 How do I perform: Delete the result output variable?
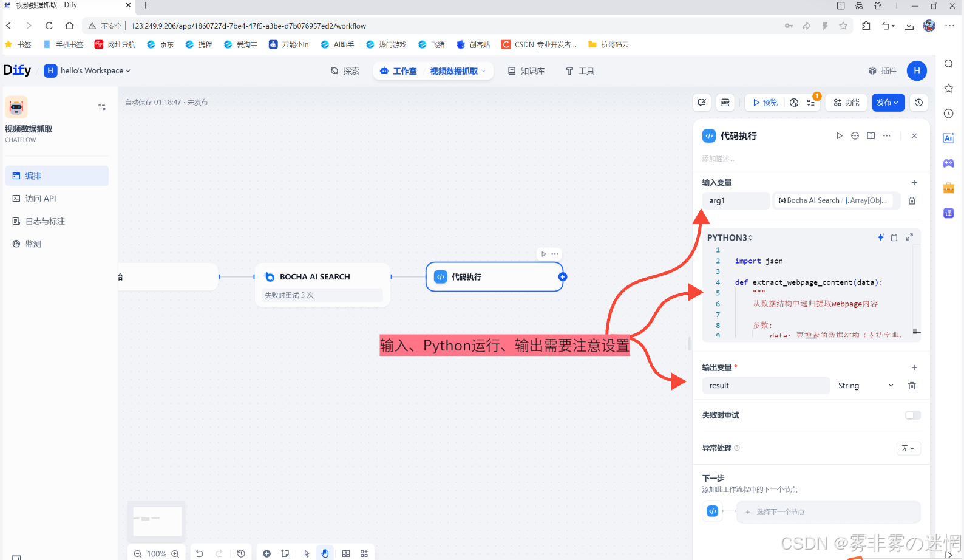click(x=912, y=386)
